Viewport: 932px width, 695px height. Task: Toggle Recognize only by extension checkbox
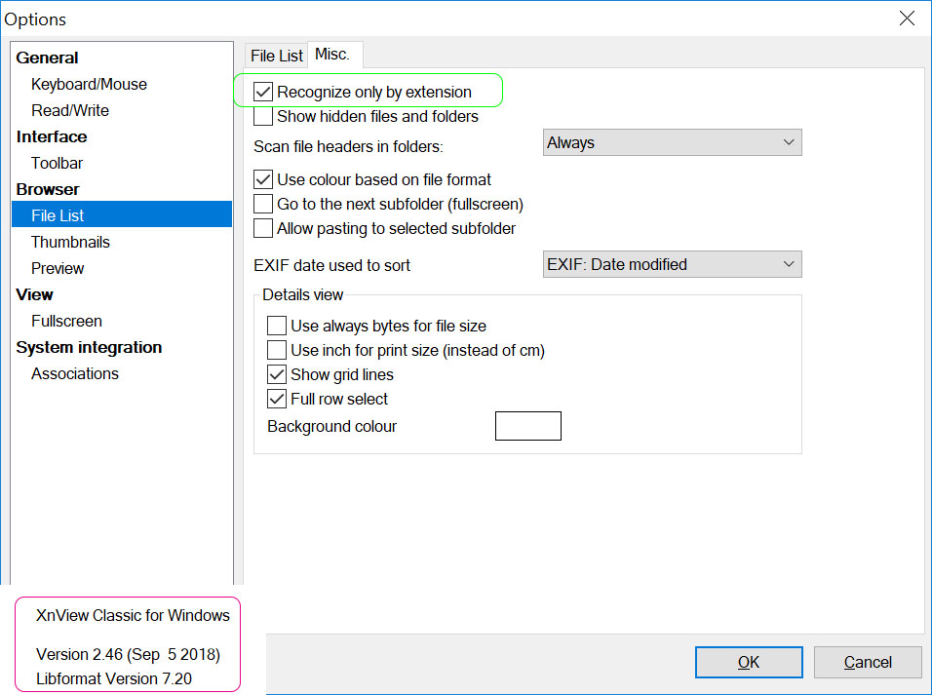coord(263,93)
